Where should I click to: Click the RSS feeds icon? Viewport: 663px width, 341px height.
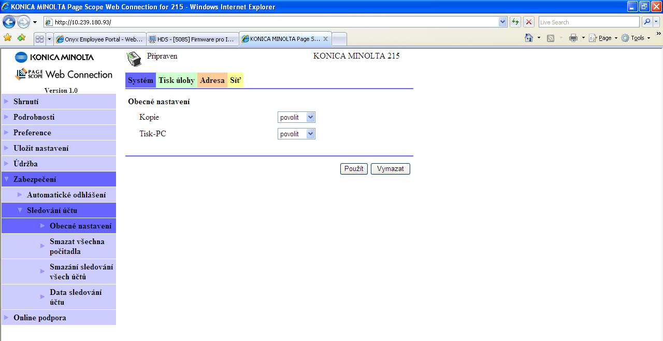click(551, 38)
